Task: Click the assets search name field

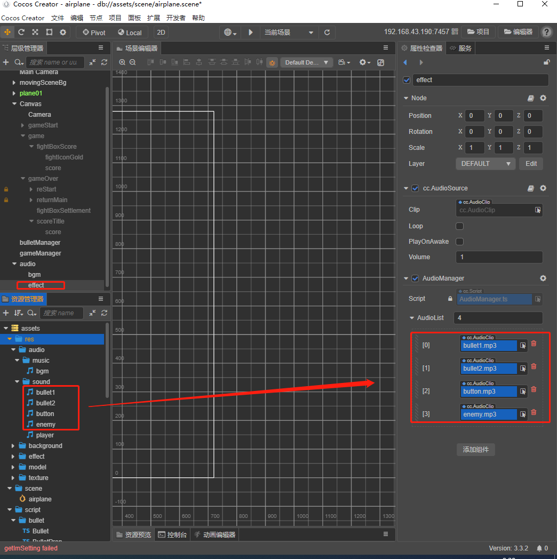Action: [x=61, y=313]
